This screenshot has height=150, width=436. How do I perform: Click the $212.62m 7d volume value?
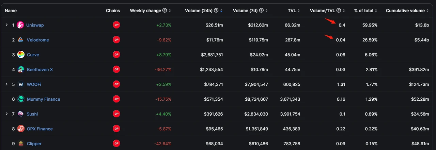click(258, 25)
